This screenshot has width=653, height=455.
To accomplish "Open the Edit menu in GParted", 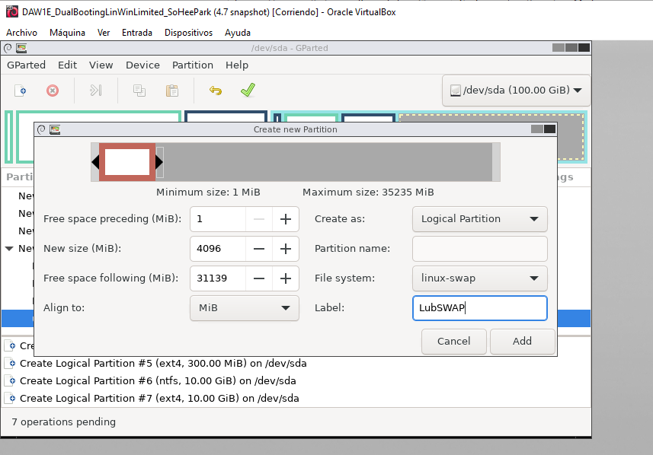I will [x=68, y=65].
